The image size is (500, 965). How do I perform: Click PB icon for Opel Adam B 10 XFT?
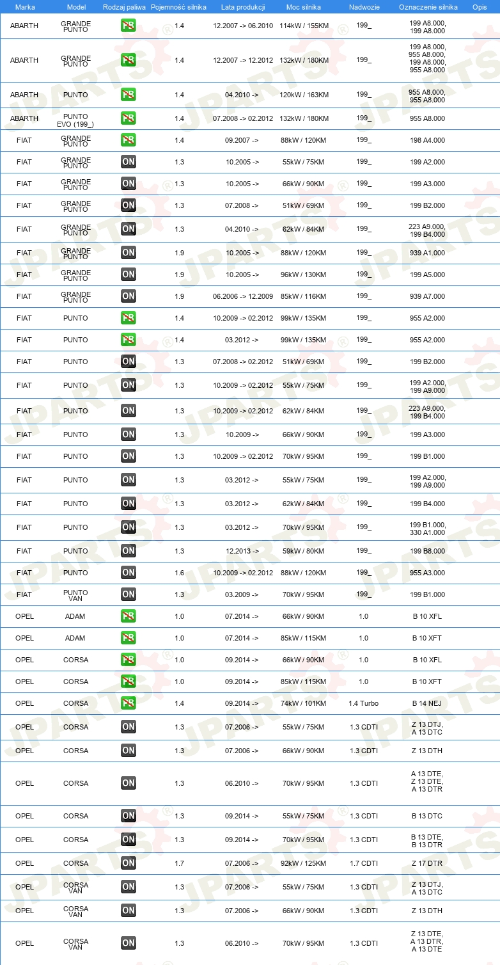[x=129, y=638]
